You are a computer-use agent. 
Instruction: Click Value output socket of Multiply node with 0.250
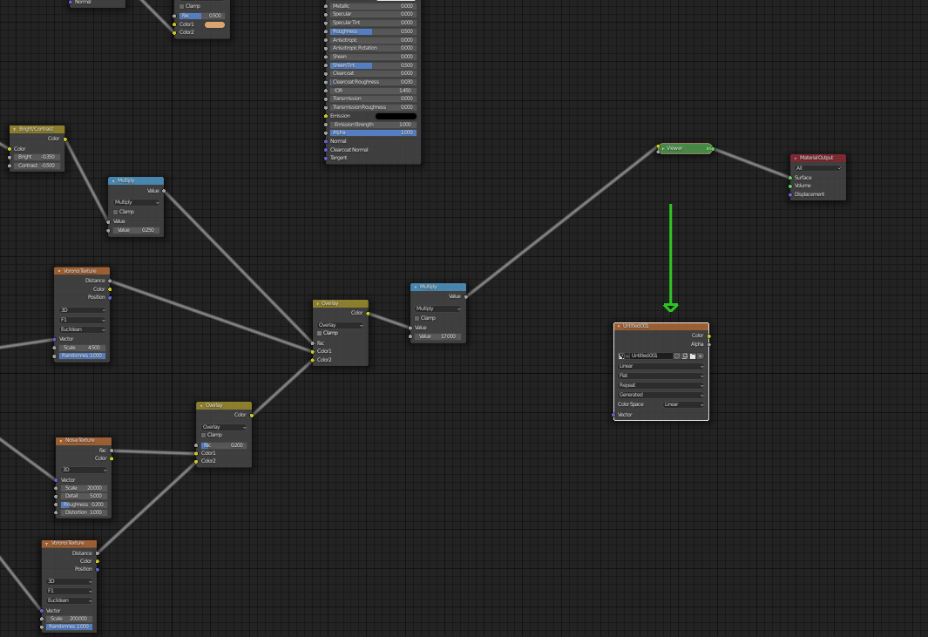point(164,191)
